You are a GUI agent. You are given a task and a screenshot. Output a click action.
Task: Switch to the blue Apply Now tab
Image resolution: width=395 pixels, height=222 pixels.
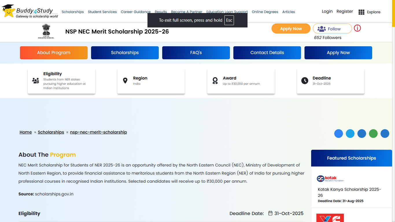tap(338, 53)
